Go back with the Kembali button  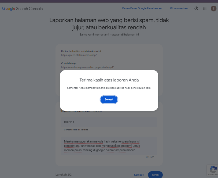139,175
